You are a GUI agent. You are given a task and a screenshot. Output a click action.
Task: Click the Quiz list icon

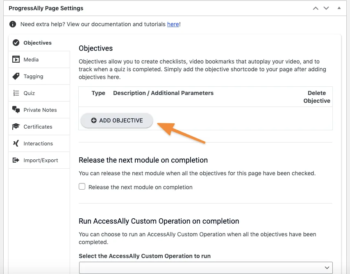click(16, 93)
